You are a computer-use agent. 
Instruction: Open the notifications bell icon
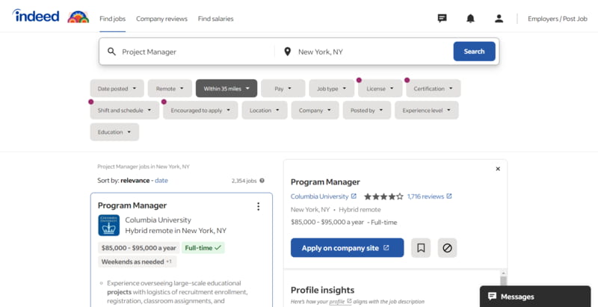tap(470, 18)
